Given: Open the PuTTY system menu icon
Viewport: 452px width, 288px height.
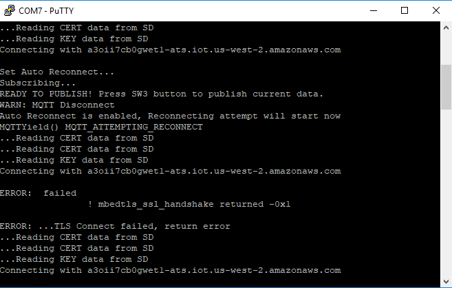Looking at the screenshot, I should pyautogui.click(x=9, y=10).
